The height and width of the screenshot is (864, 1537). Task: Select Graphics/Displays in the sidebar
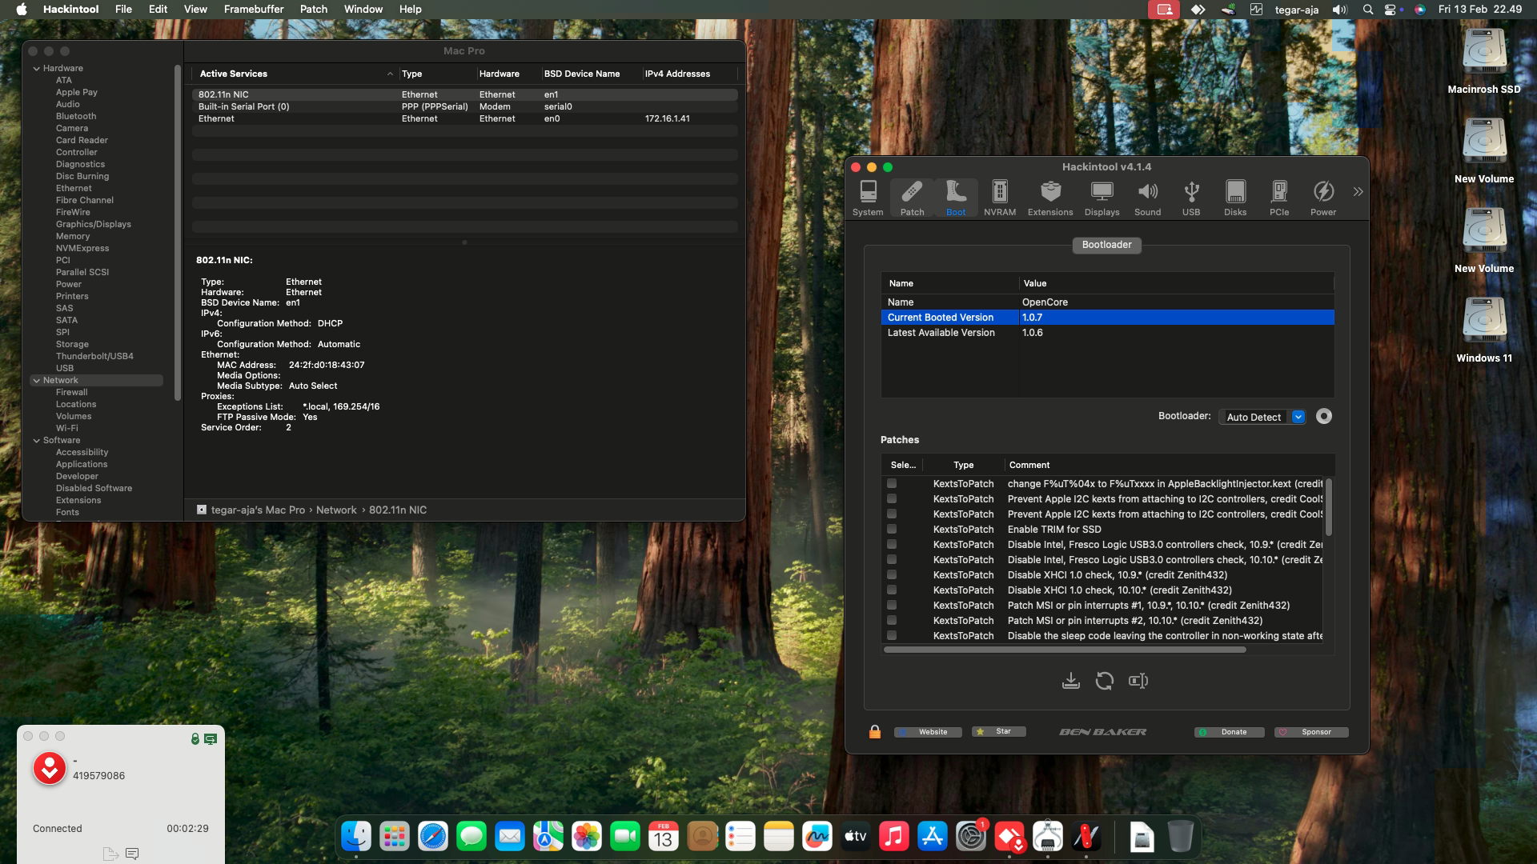94,225
